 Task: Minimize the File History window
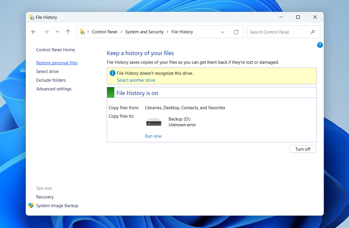pos(281,17)
